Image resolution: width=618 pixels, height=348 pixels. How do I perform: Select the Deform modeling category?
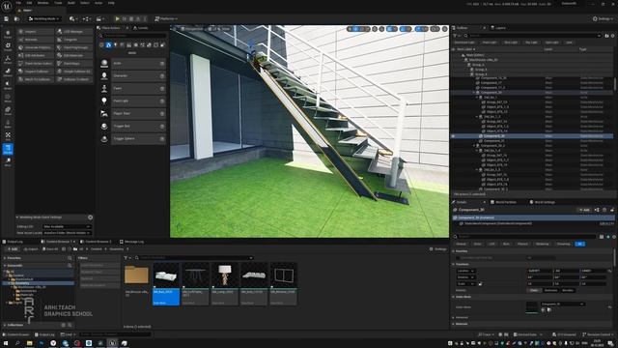[x=8, y=72]
